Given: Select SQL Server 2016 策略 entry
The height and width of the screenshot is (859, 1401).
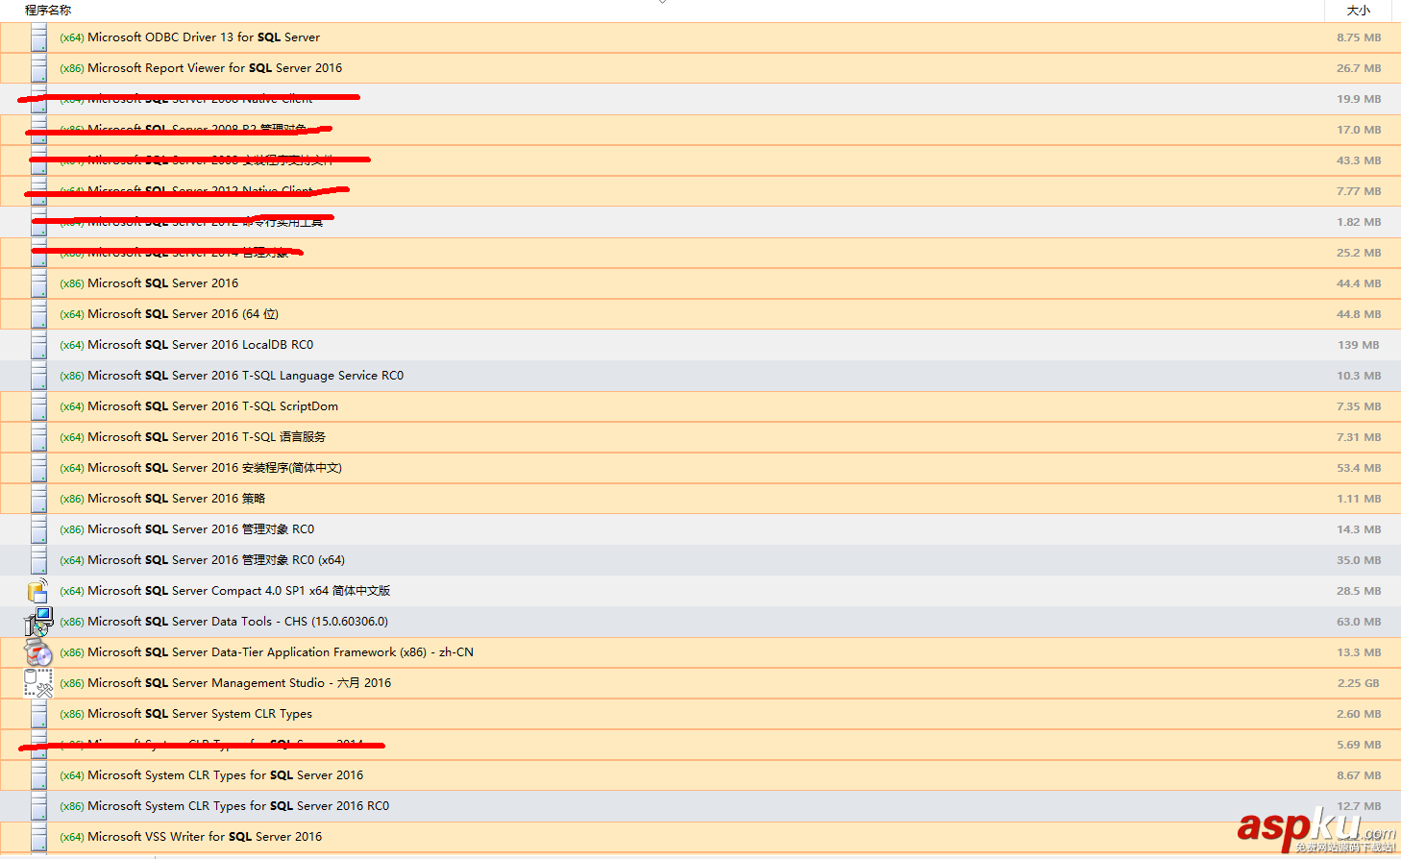Looking at the screenshot, I should pos(162,499).
